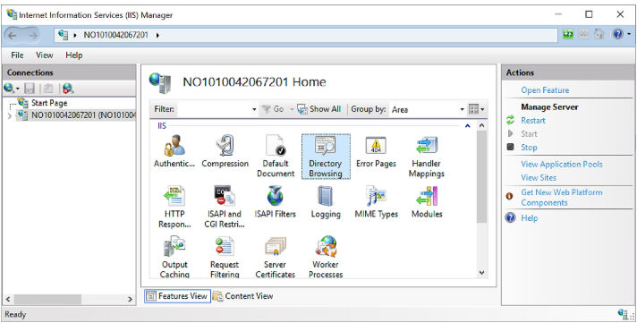
Task: Click the Restart server action
Action: point(533,121)
